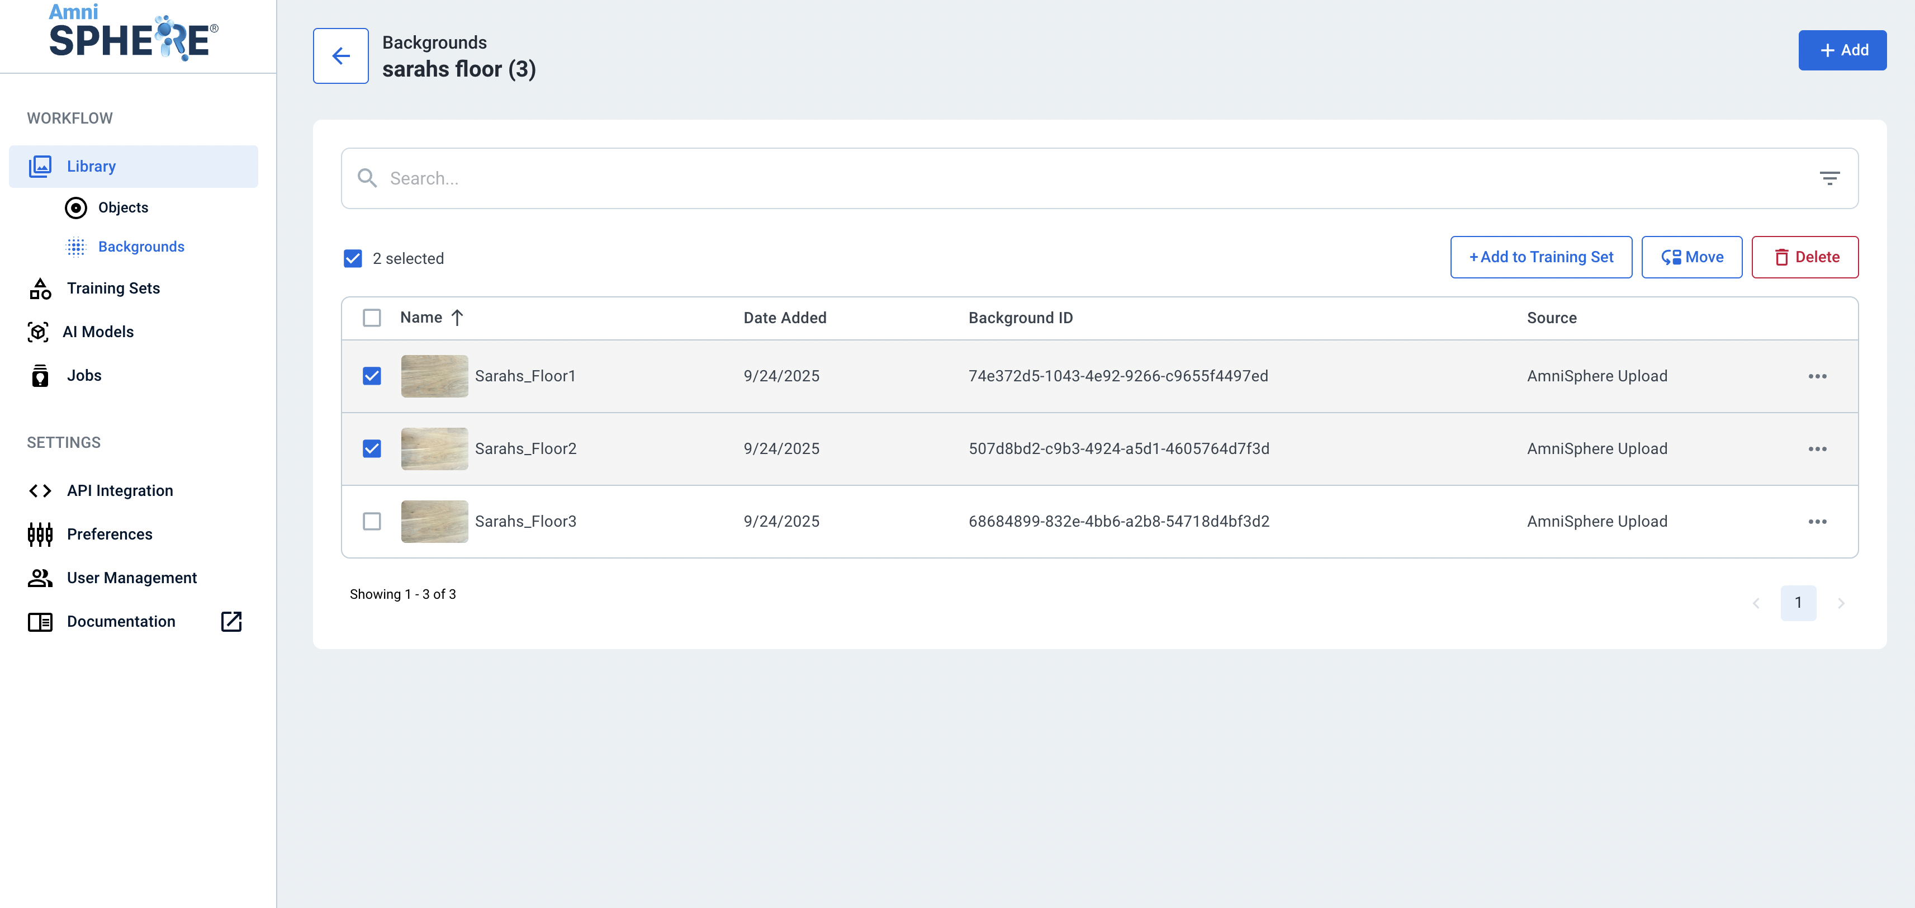Screen dimensions: 1915x908
Task: Open the Library menu item
Action: [x=134, y=167]
